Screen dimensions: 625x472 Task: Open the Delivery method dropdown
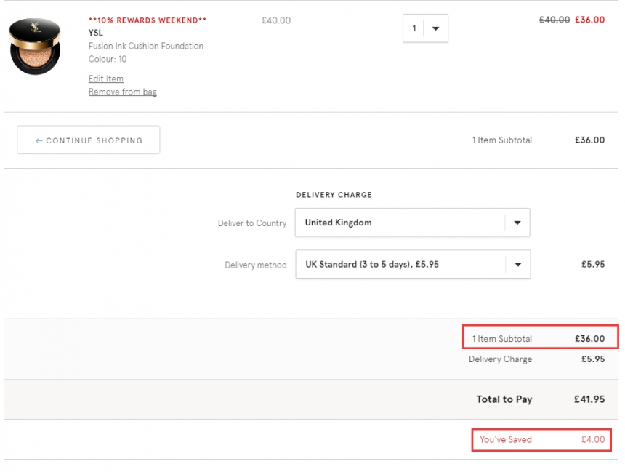pos(413,264)
